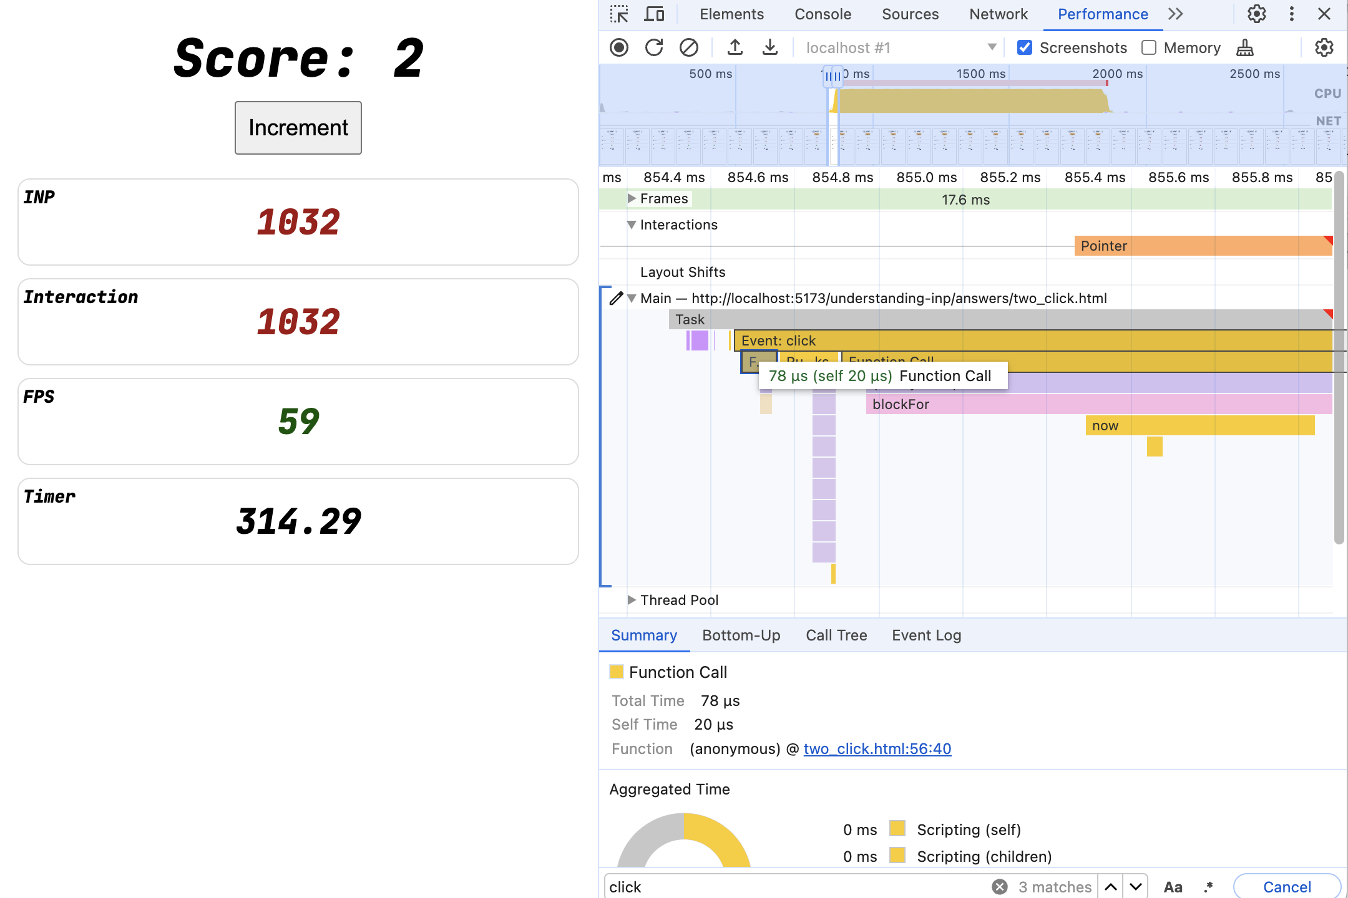The height and width of the screenshot is (898, 1348).
Task: Click the Increment button
Action: [x=298, y=127]
